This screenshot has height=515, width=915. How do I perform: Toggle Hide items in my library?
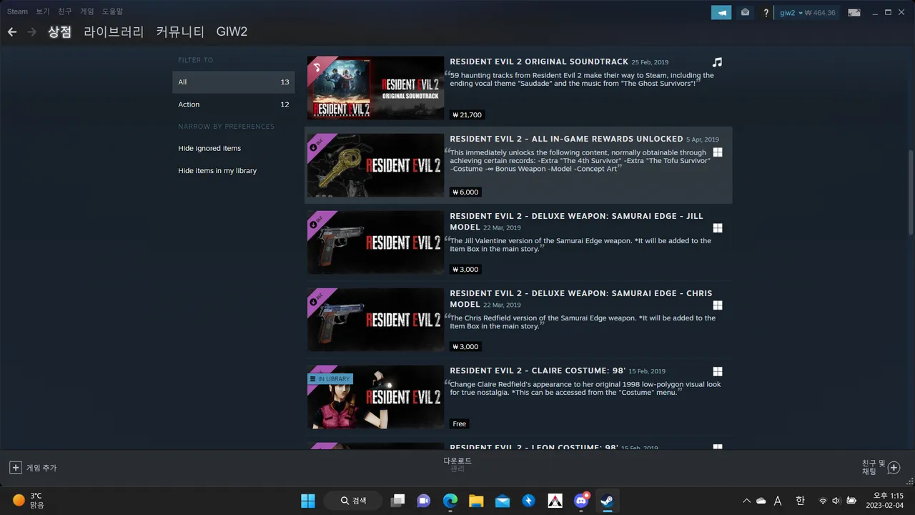217,171
